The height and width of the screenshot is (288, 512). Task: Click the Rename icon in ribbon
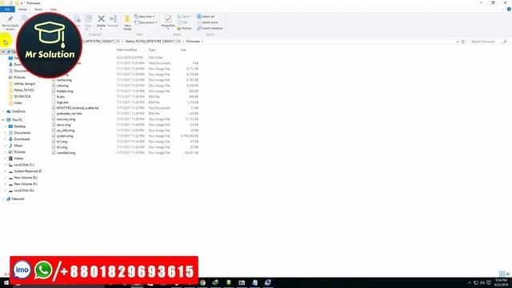click(x=113, y=19)
